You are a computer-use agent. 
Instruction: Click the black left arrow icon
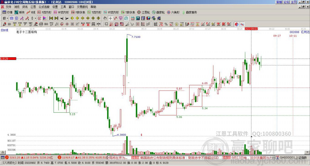click(62, 18)
